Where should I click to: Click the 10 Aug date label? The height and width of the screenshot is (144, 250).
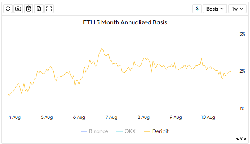[208, 117]
